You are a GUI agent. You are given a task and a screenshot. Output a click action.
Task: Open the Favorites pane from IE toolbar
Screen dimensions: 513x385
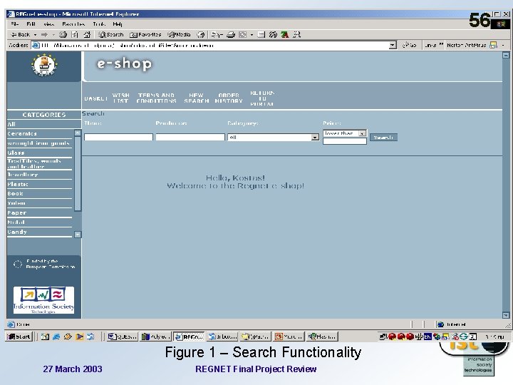(x=145, y=34)
